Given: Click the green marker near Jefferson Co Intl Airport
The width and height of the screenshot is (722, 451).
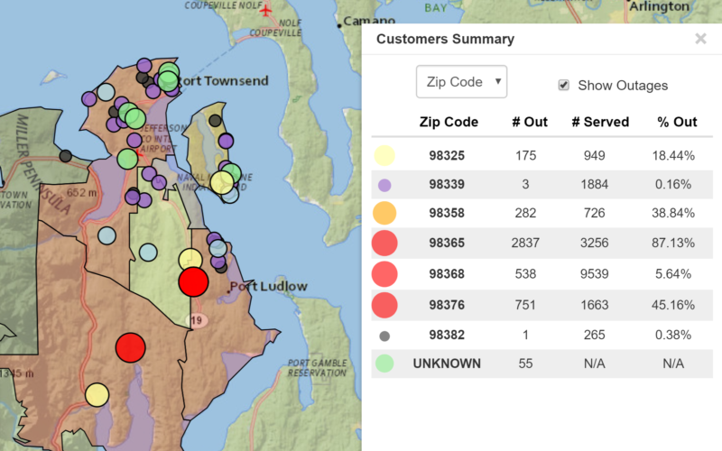Looking at the screenshot, I should [127, 159].
